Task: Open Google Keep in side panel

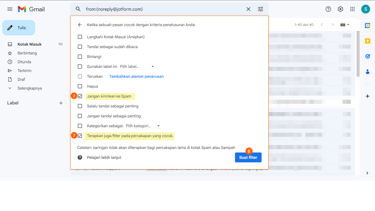Action: pos(367,41)
